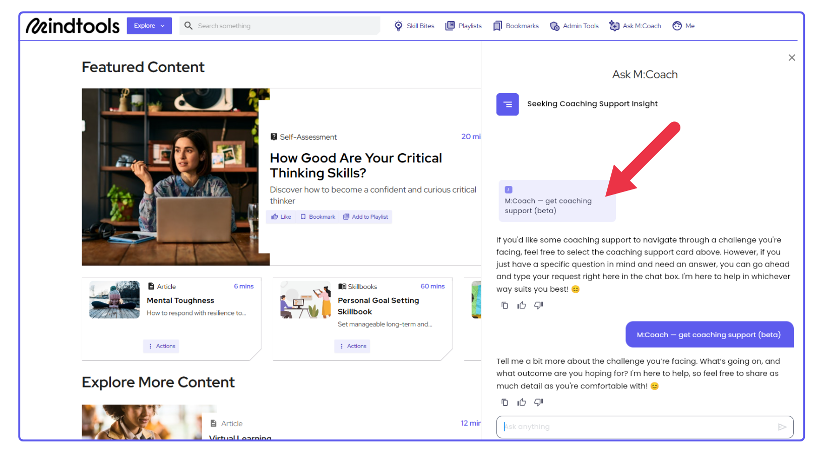Give a thumbs up to the first reply
This screenshot has height=454, width=820.
point(521,305)
